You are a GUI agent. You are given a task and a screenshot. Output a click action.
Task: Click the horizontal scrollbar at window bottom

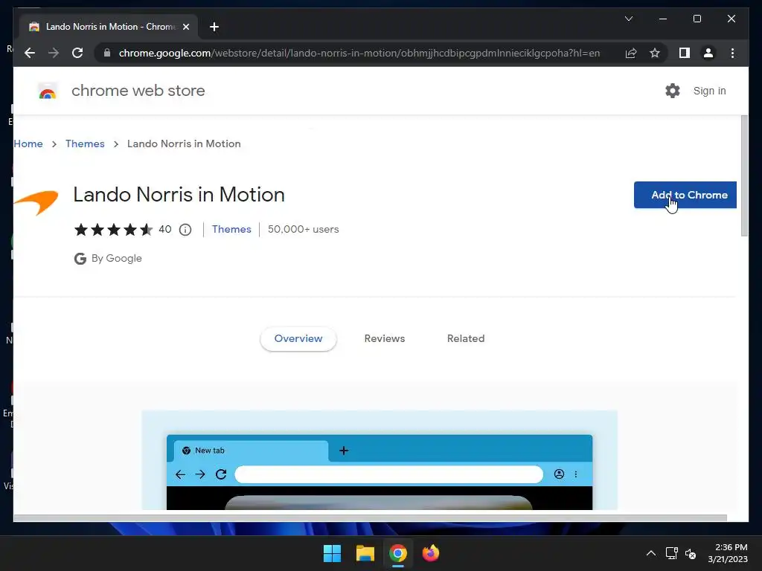click(371, 518)
